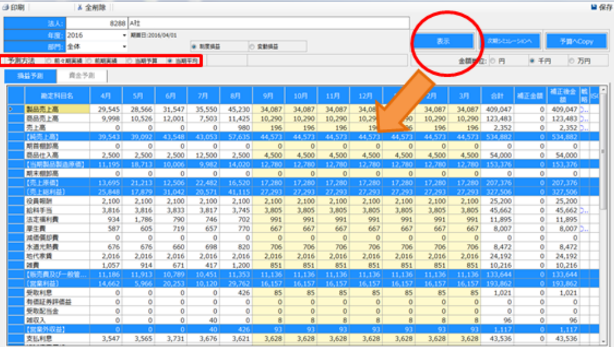Click the 次期シミュレーションへ button
The height and width of the screenshot is (347, 614).
click(510, 41)
